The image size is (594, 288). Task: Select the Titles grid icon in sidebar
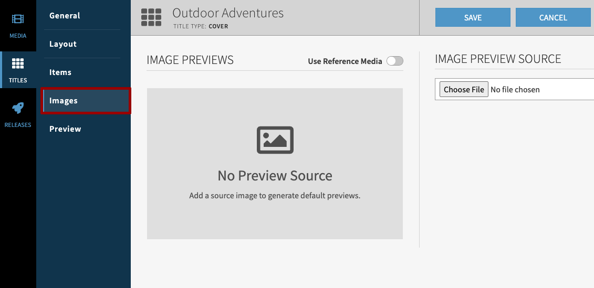[x=18, y=64]
